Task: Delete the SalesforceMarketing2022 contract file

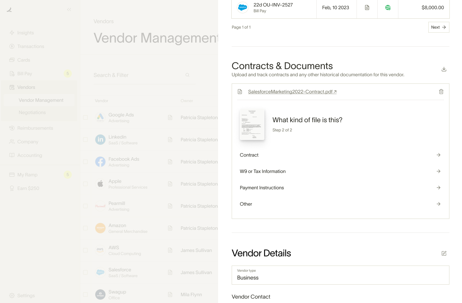Action: tap(441, 92)
